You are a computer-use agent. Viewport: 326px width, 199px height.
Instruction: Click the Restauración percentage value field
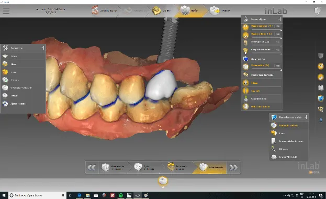(x=278, y=65)
